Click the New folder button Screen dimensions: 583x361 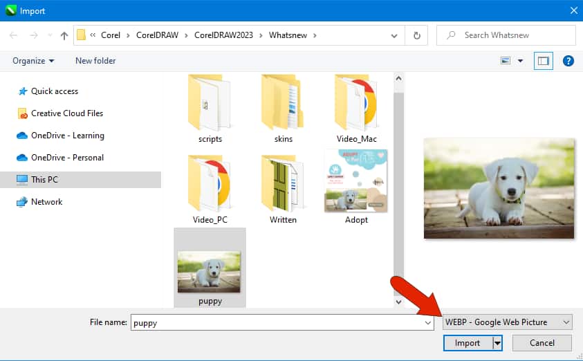(x=95, y=61)
